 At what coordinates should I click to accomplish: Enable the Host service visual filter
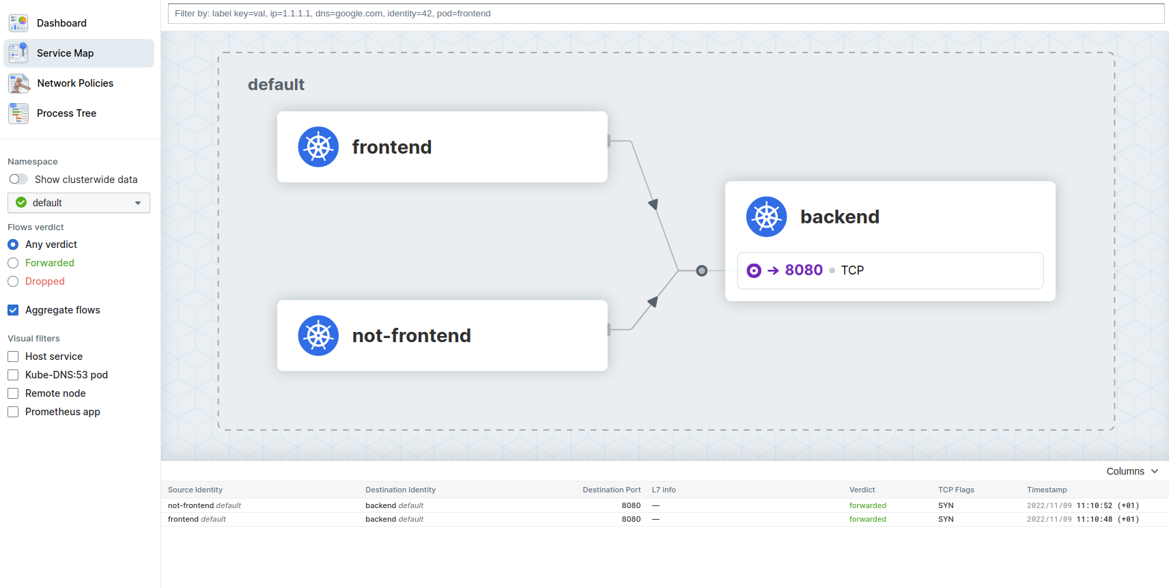pyautogui.click(x=13, y=356)
